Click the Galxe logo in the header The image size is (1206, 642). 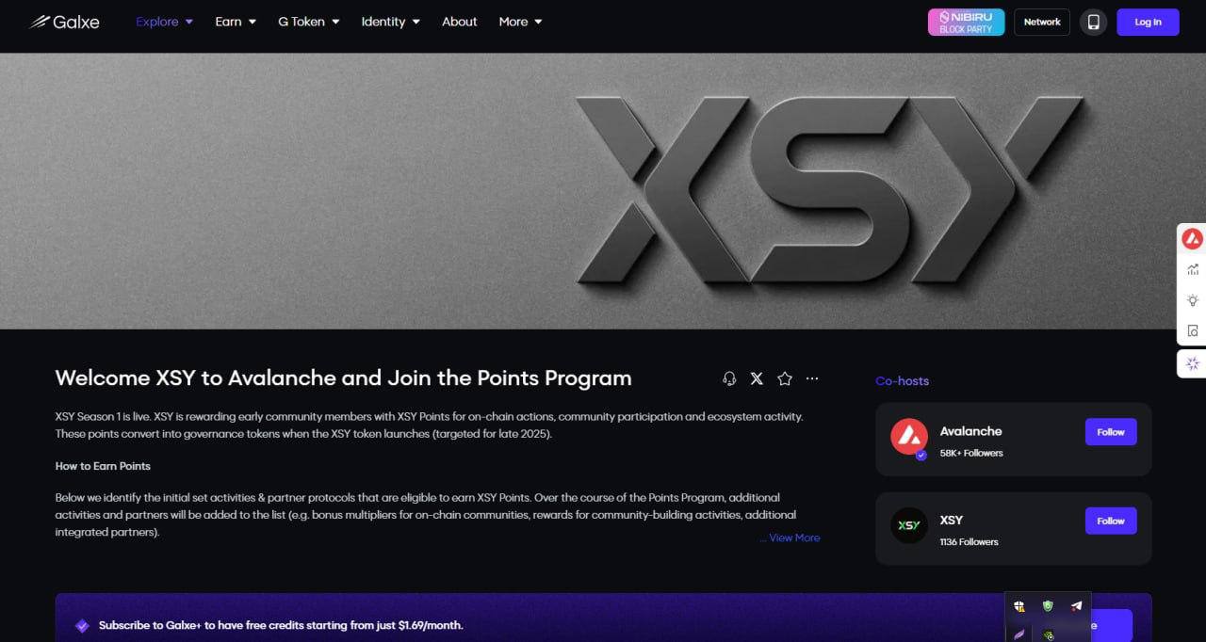click(x=64, y=22)
